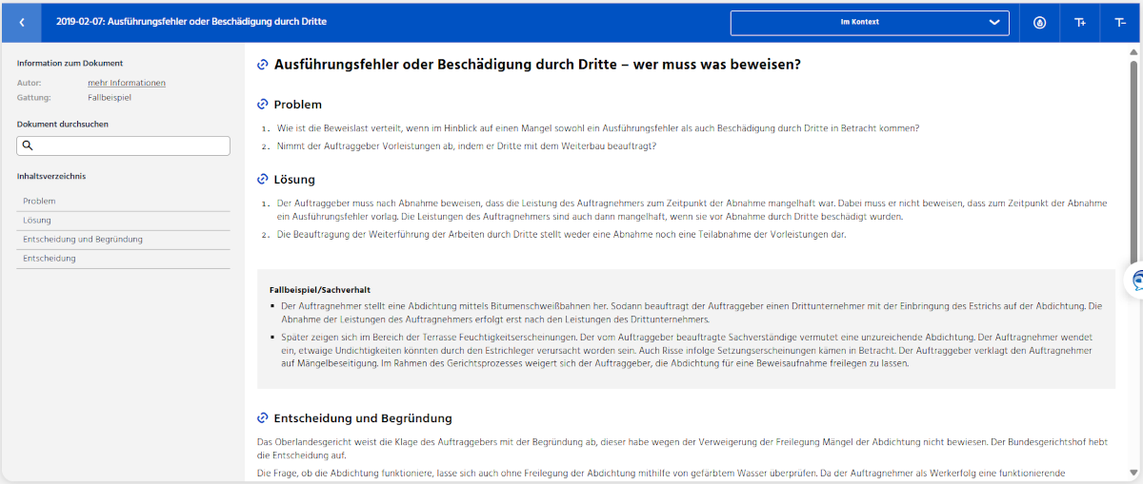Click anchor icon beside Entscheidung und Begründung heading
This screenshot has width=1143, height=484.
263,418
